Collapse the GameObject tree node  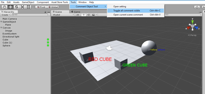[x=1, y=22]
